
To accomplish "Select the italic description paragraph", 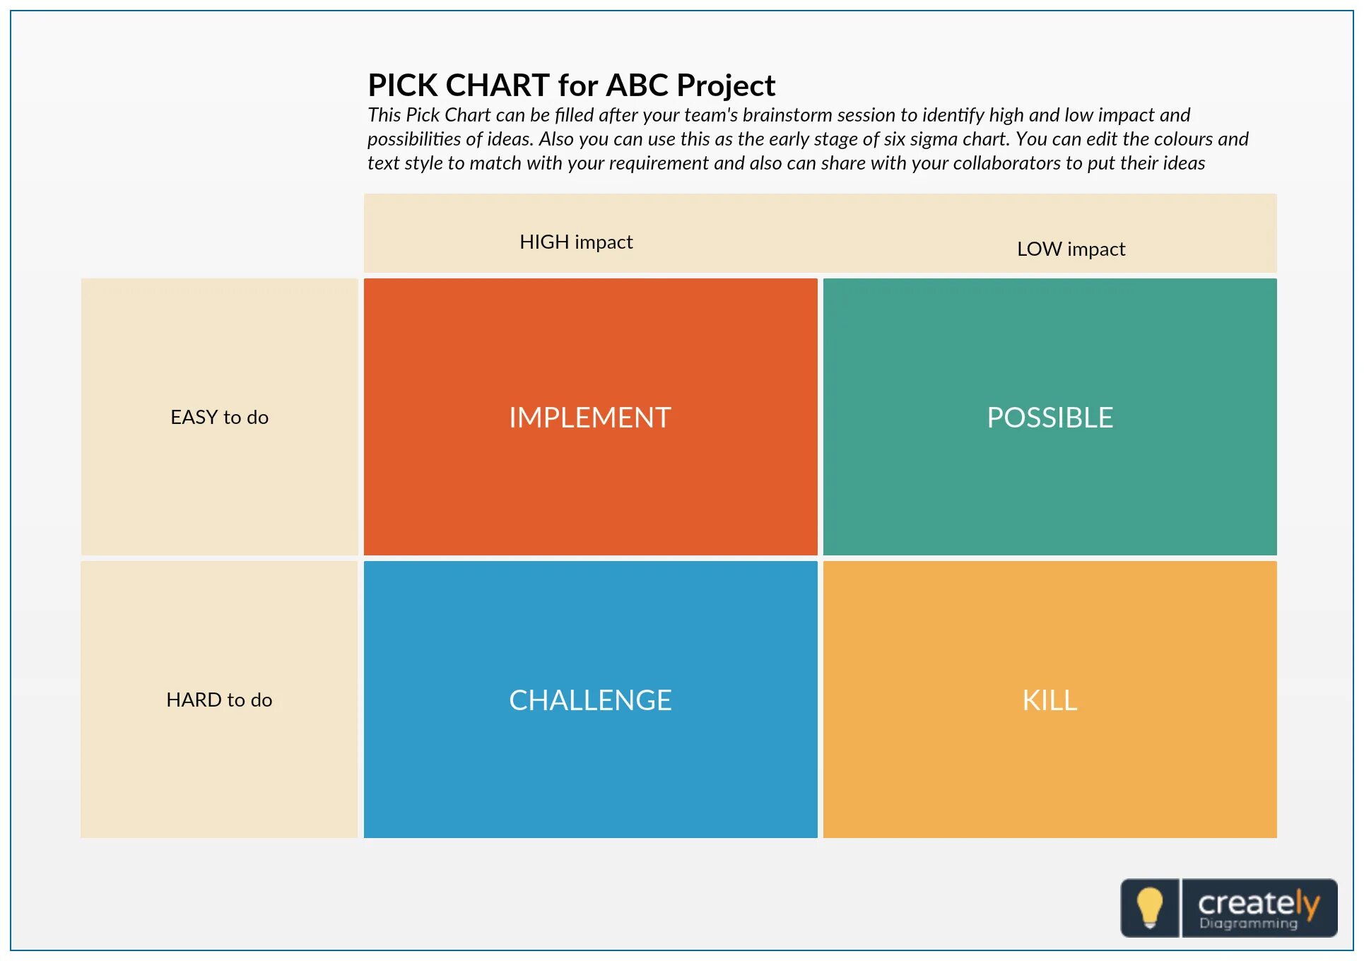I will (807, 139).
